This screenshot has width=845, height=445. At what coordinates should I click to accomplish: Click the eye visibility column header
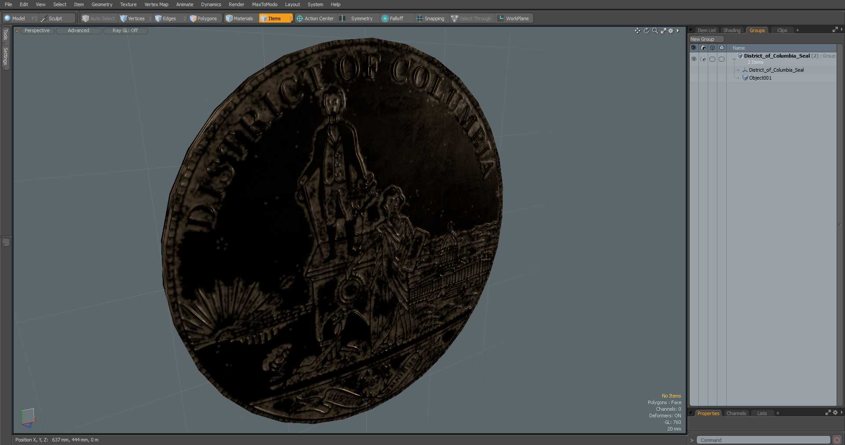[694, 47]
